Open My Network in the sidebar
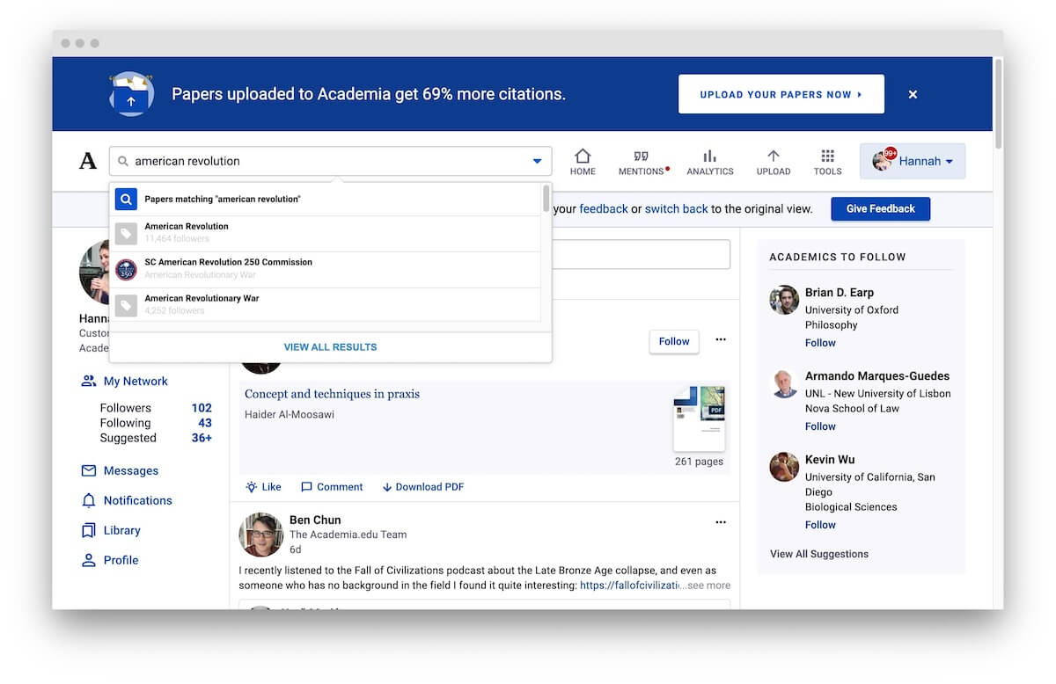This screenshot has height=684, width=1056. [125, 382]
